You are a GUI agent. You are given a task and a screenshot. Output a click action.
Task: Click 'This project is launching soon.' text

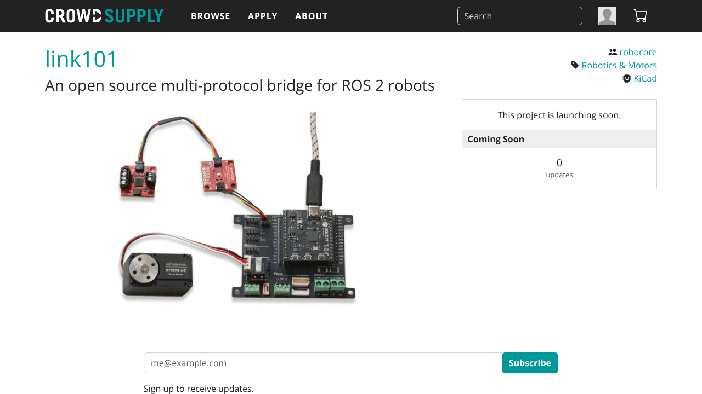pos(559,115)
